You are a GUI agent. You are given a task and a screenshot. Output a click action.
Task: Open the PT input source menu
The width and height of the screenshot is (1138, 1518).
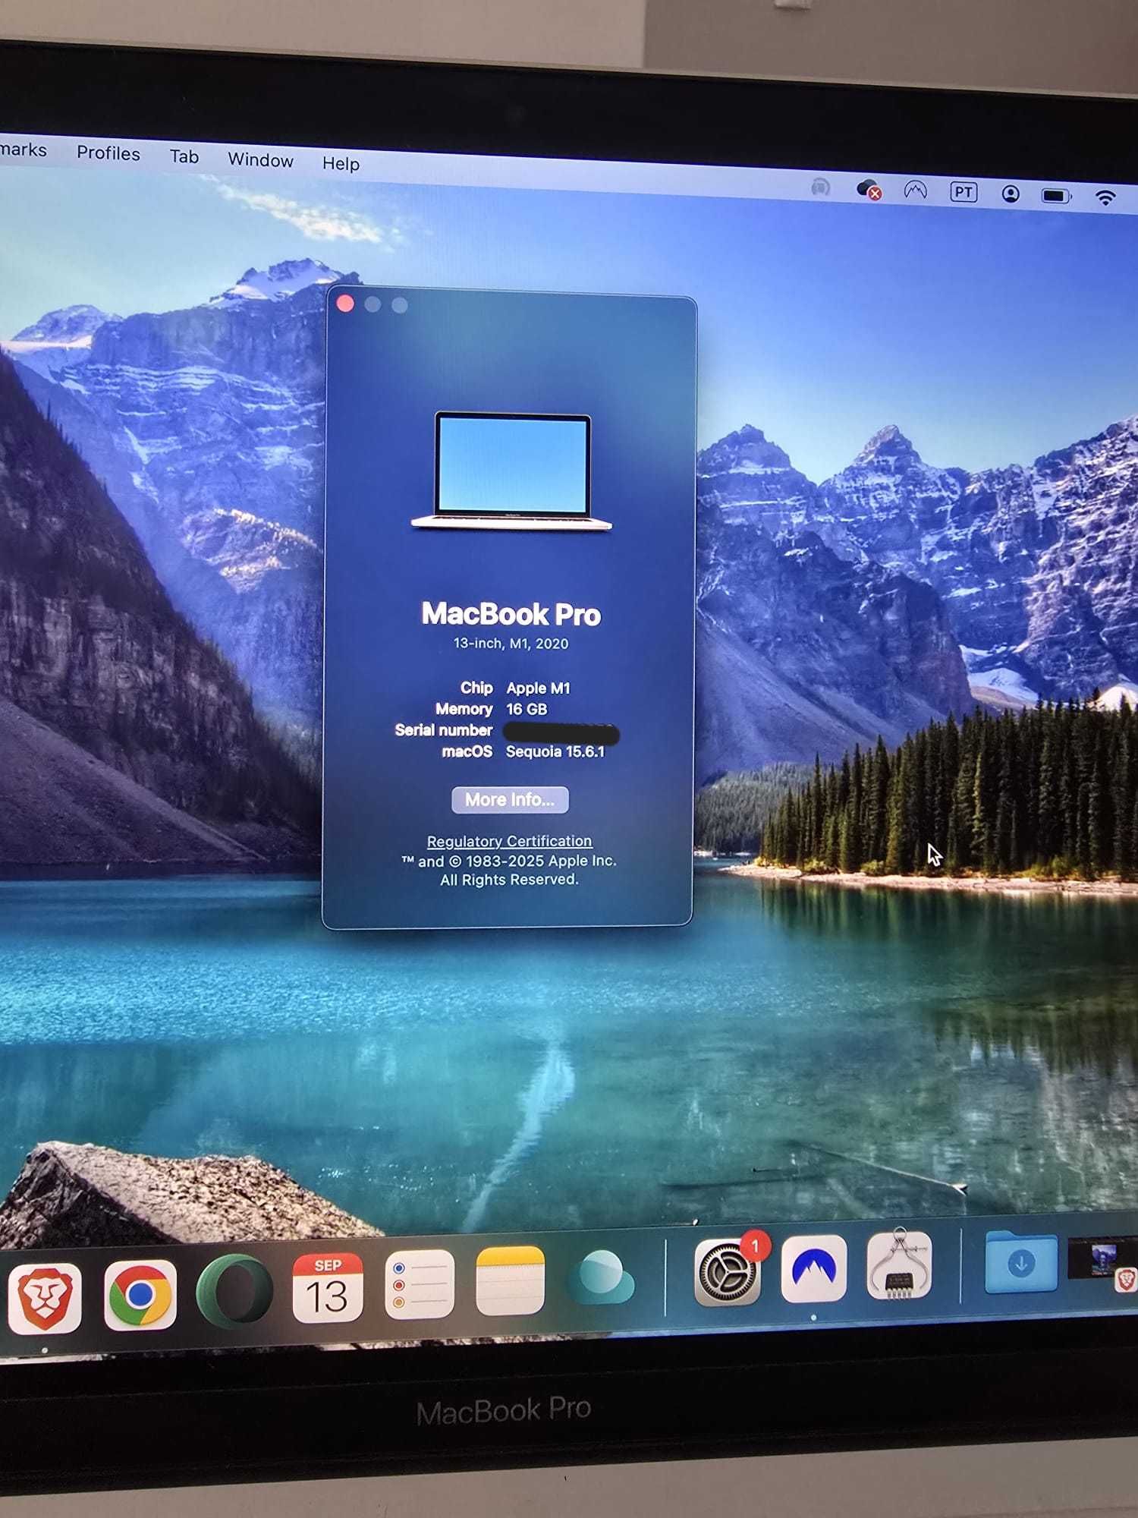[964, 192]
